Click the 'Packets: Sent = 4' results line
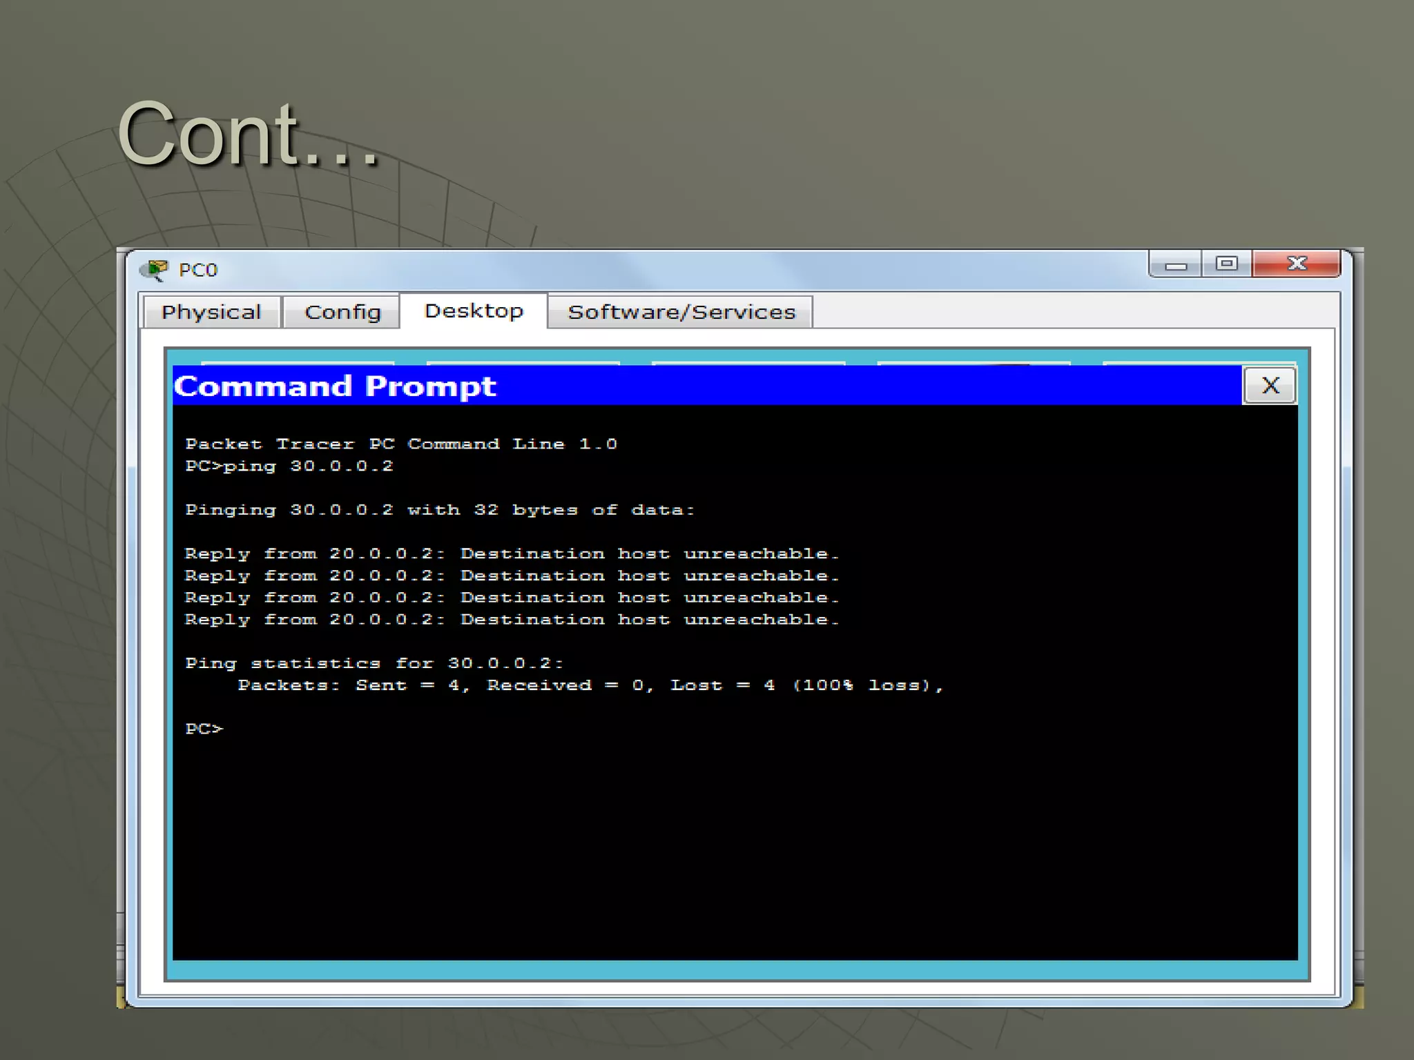The height and width of the screenshot is (1060, 1414). (x=590, y=685)
